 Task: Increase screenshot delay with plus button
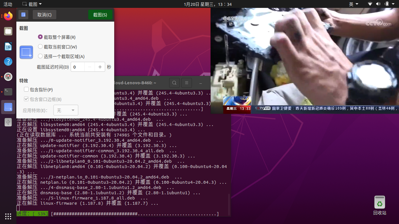[100, 67]
